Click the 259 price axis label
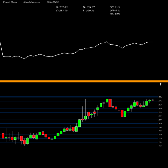168x168 pixels. pyautogui.click(x=160, y=109)
